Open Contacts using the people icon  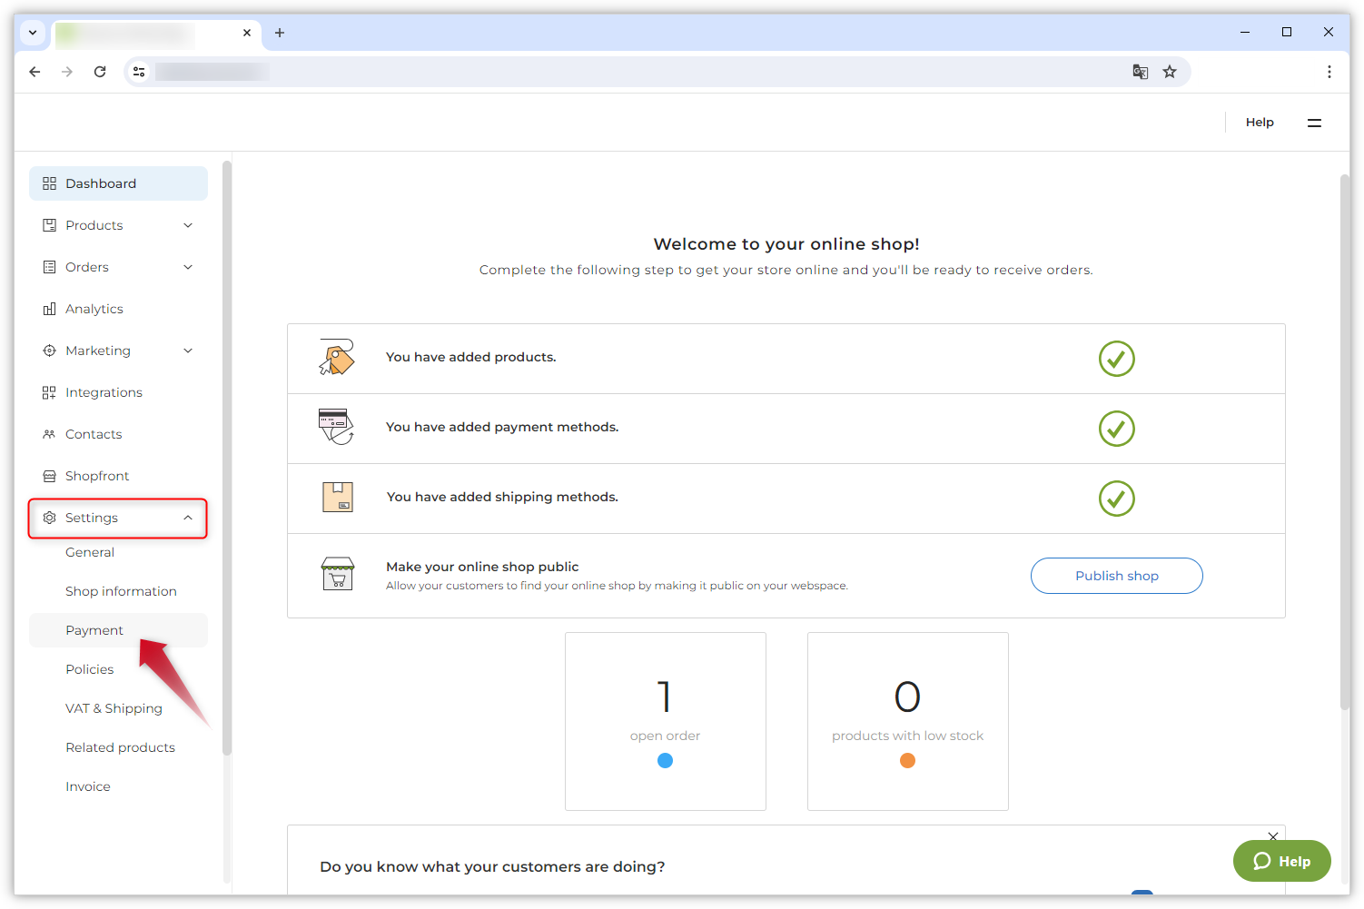click(49, 433)
